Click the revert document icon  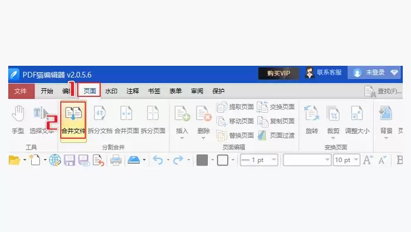click(x=98, y=160)
